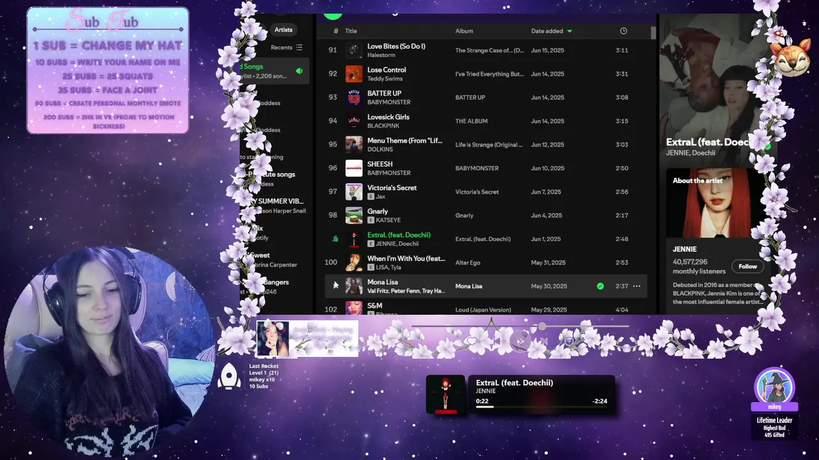Click date Jun 7, 2025
The image size is (819, 460).
(x=546, y=192)
